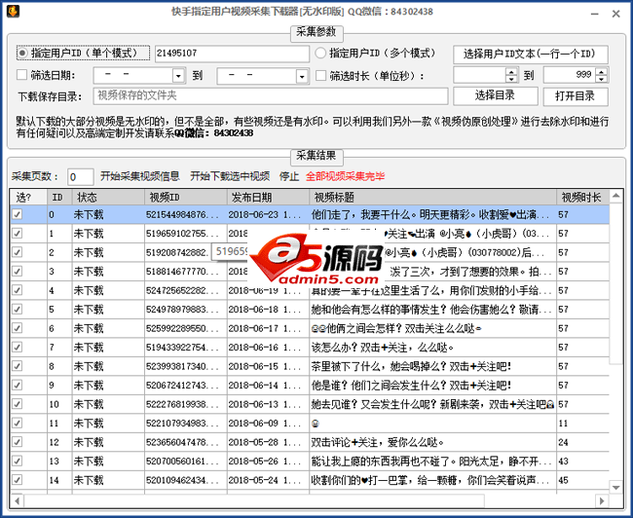The width and height of the screenshot is (633, 518).
Task: Click date 2018-06-17 in row 6
Action: click(x=265, y=329)
